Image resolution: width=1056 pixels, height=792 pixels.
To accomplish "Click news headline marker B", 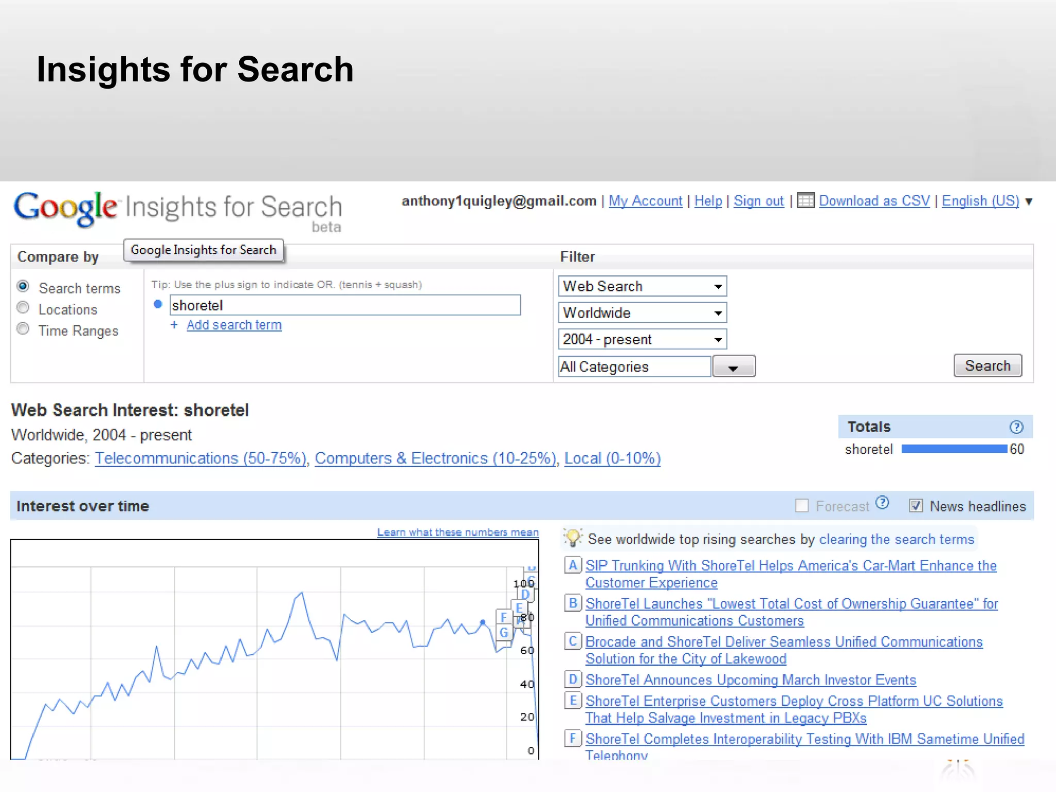I will pos(573,603).
